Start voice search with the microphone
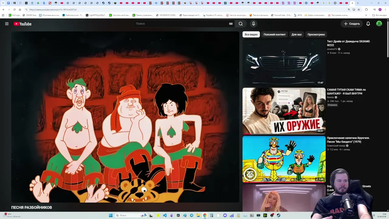Screen dimensions: 389x219 point(253,24)
